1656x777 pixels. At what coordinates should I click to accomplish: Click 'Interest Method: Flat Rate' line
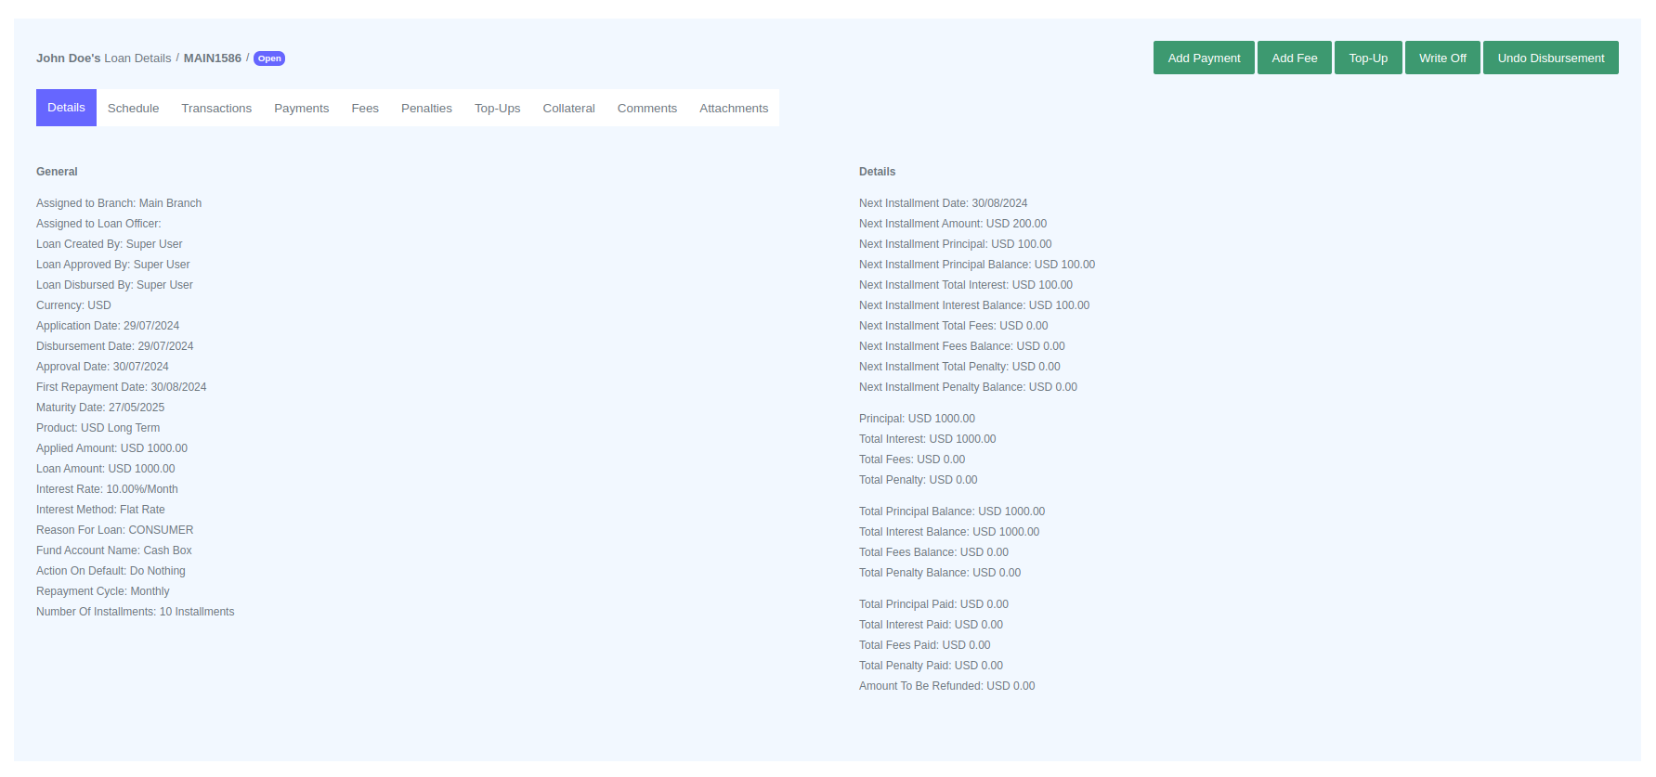(100, 510)
